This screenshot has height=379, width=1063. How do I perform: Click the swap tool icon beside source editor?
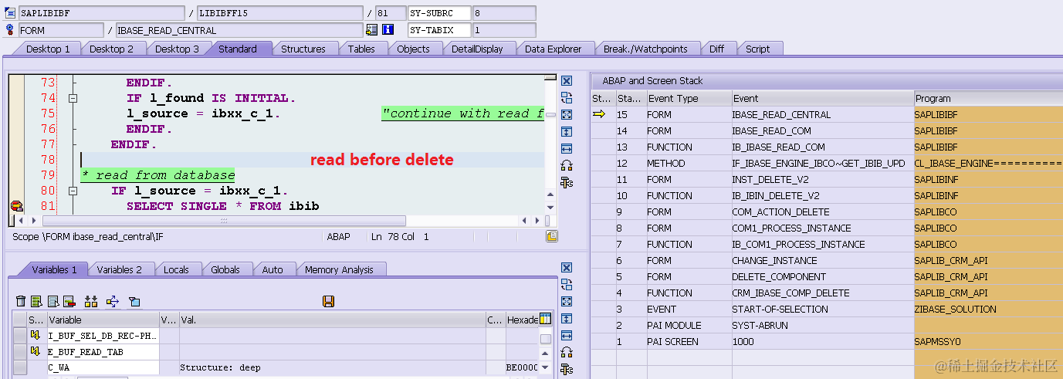[x=566, y=97]
